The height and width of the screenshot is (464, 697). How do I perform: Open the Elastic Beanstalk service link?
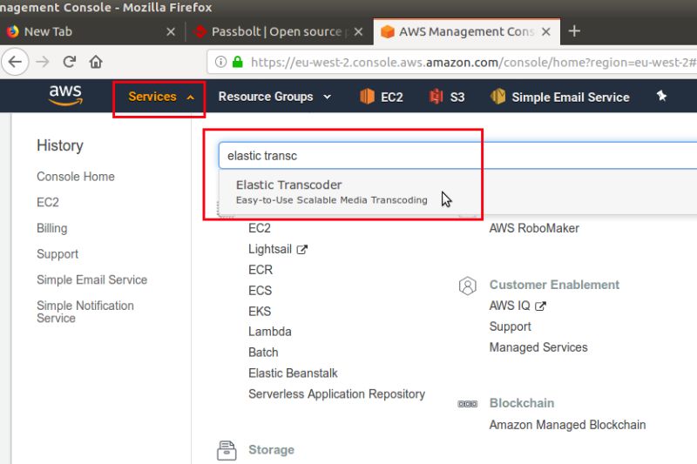tap(293, 373)
